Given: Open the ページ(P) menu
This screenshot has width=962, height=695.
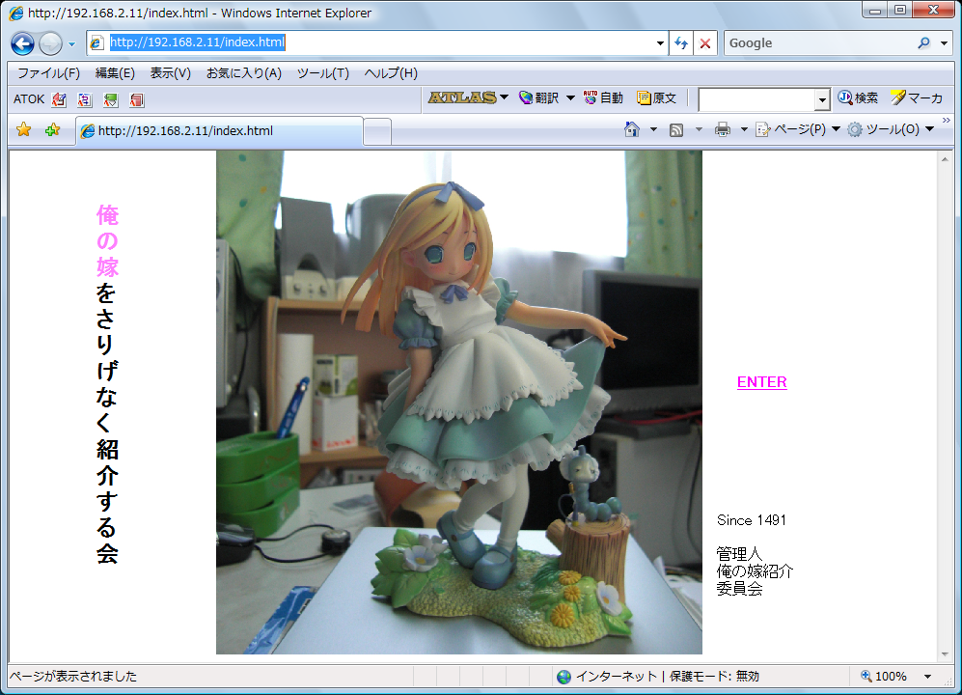Looking at the screenshot, I should tap(798, 129).
